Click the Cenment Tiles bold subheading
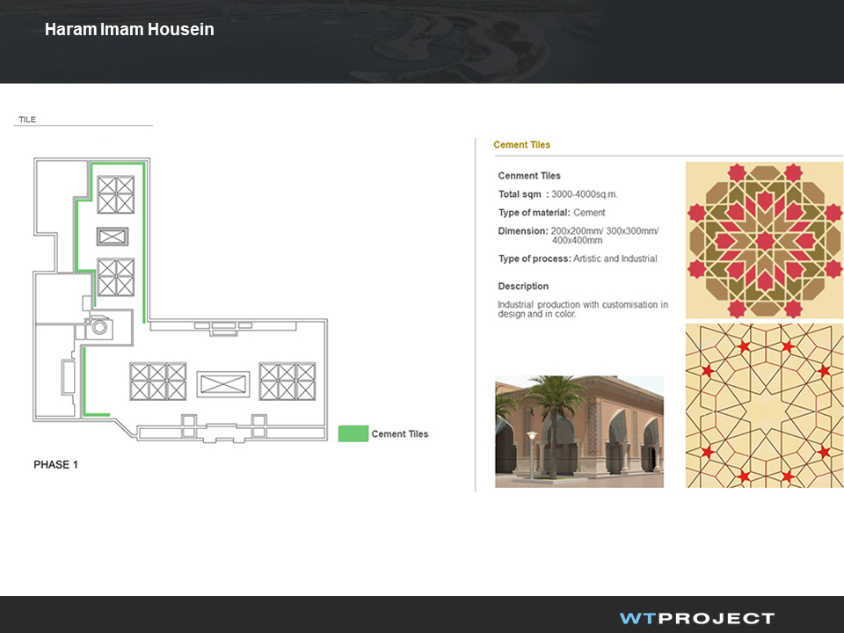The width and height of the screenshot is (844, 633). [x=529, y=176]
